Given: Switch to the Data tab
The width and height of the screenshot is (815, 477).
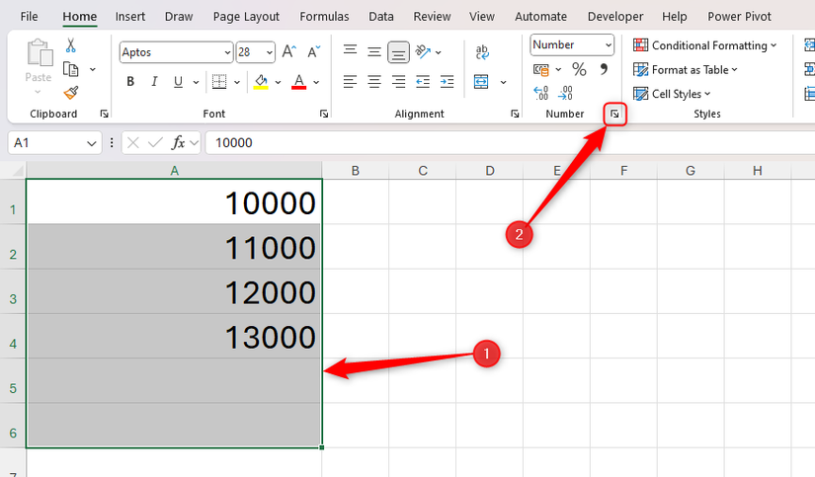Looking at the screenshot, I should 381,17.
